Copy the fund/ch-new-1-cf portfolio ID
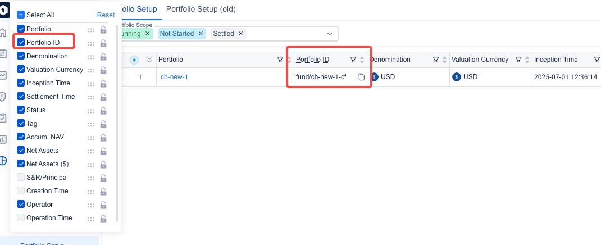This screenshot has height=245, width=601. (361, 77)
